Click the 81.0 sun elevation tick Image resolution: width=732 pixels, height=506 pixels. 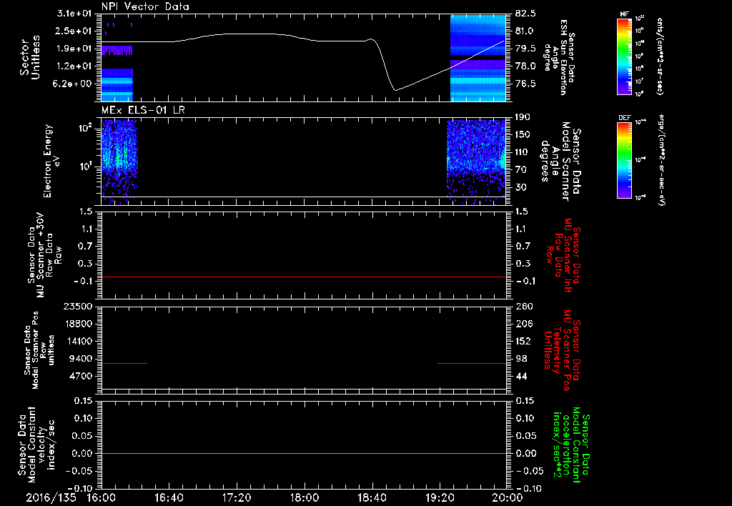(525, 31)
